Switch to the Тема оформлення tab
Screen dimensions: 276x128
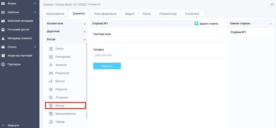coord(105,14)
